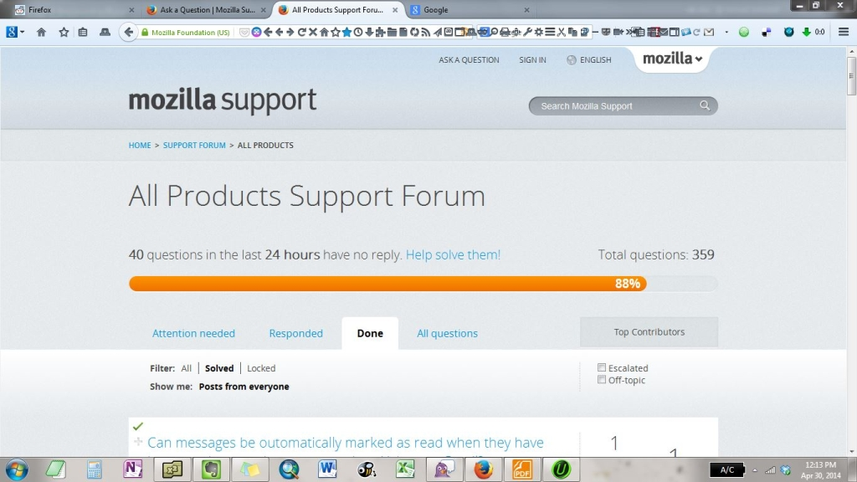Click the stop X icon in the address bar

(313, 33)
